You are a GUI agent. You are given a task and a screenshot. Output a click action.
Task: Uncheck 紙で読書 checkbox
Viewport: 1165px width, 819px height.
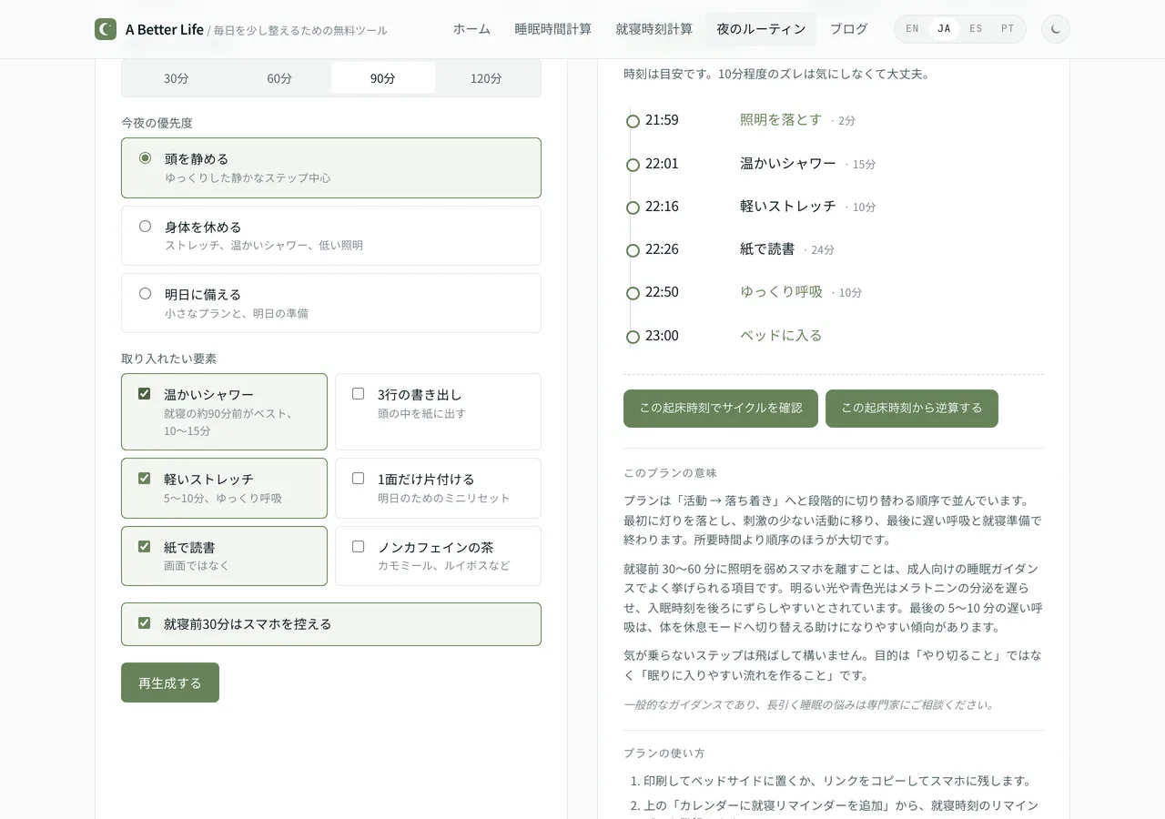(x=144, y=546)
